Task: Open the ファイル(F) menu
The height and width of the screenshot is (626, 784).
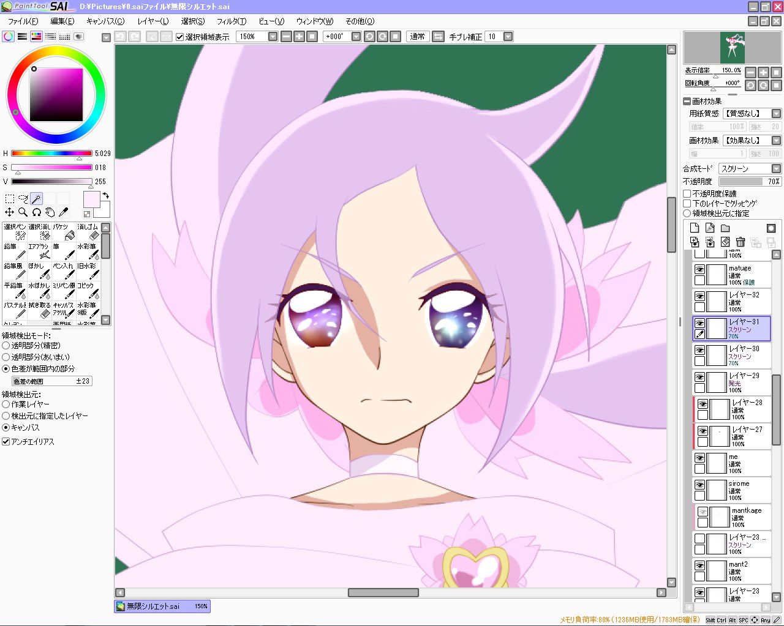Action: 23,21
